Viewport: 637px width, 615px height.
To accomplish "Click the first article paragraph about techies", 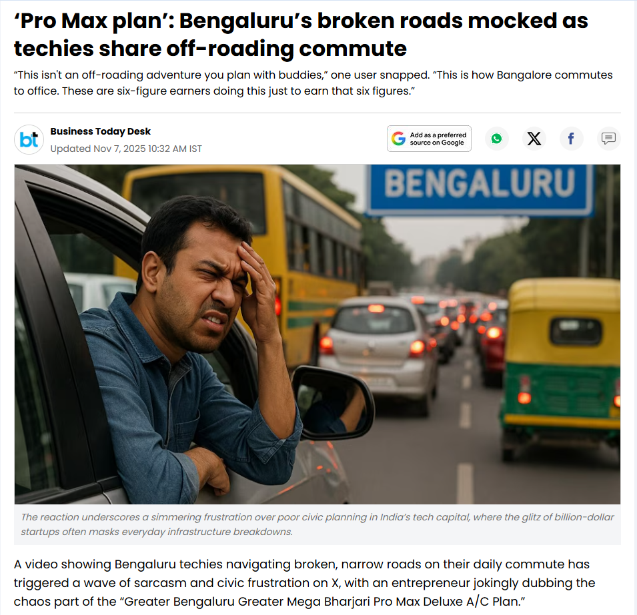I will pos(304,583).
